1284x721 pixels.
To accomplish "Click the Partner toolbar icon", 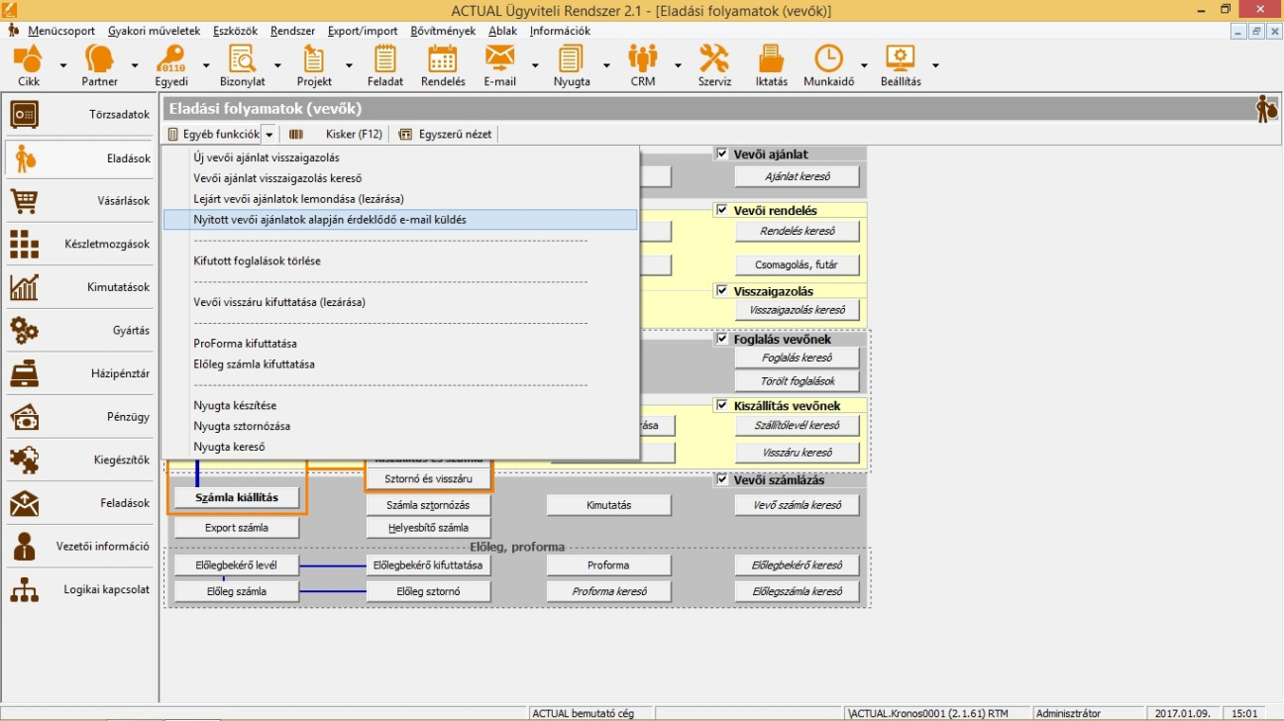I will 99,60.
